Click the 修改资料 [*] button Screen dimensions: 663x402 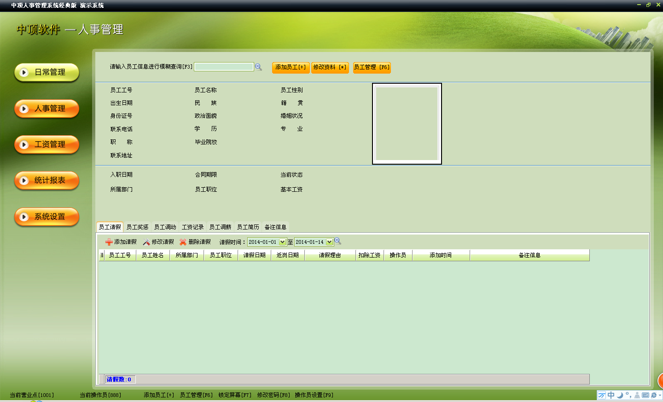tap(330, 67)
